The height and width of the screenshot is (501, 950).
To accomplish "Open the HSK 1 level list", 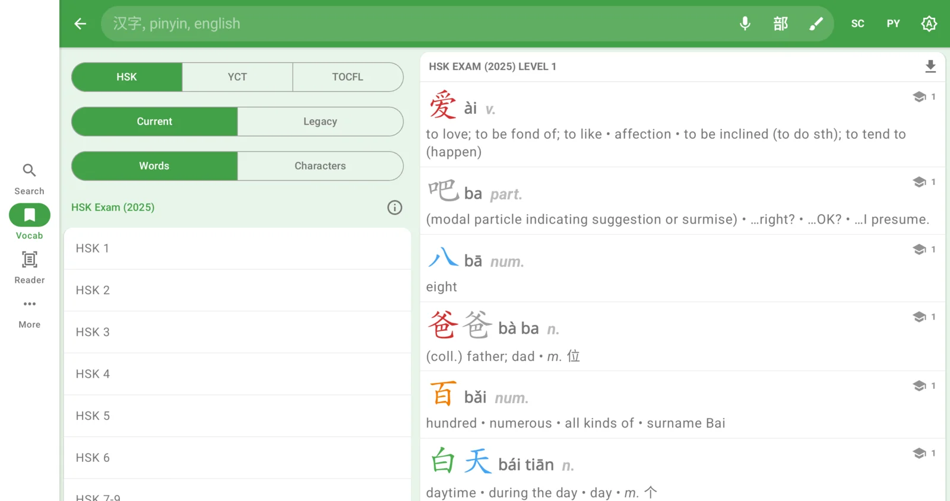I will click(x=237, y=248).
